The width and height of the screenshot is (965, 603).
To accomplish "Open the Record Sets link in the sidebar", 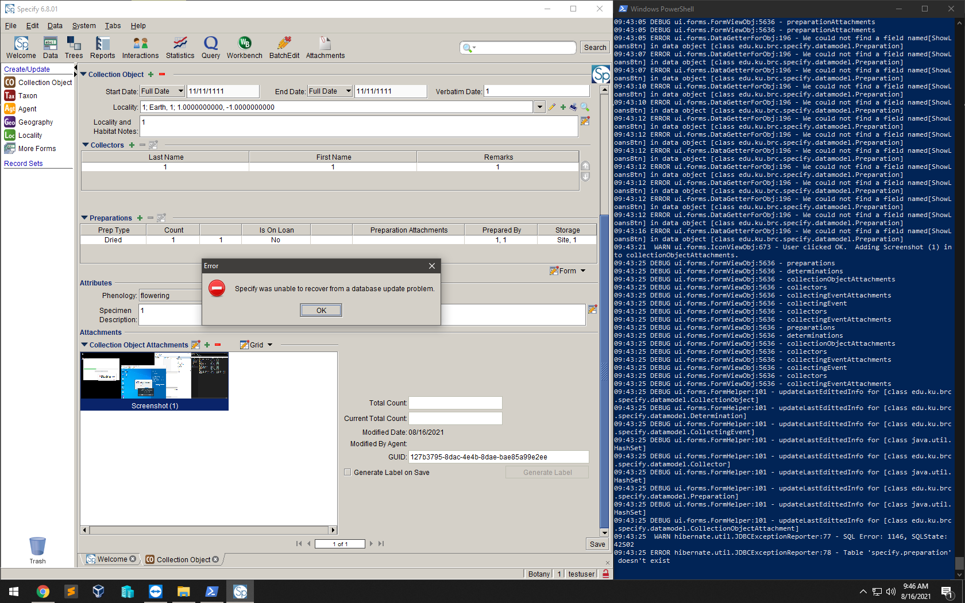I will click(x=23, y=163).
